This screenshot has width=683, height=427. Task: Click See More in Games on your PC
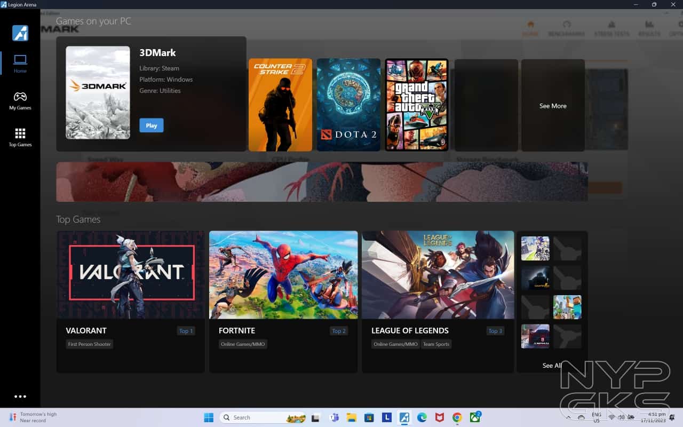pos(553,106)
